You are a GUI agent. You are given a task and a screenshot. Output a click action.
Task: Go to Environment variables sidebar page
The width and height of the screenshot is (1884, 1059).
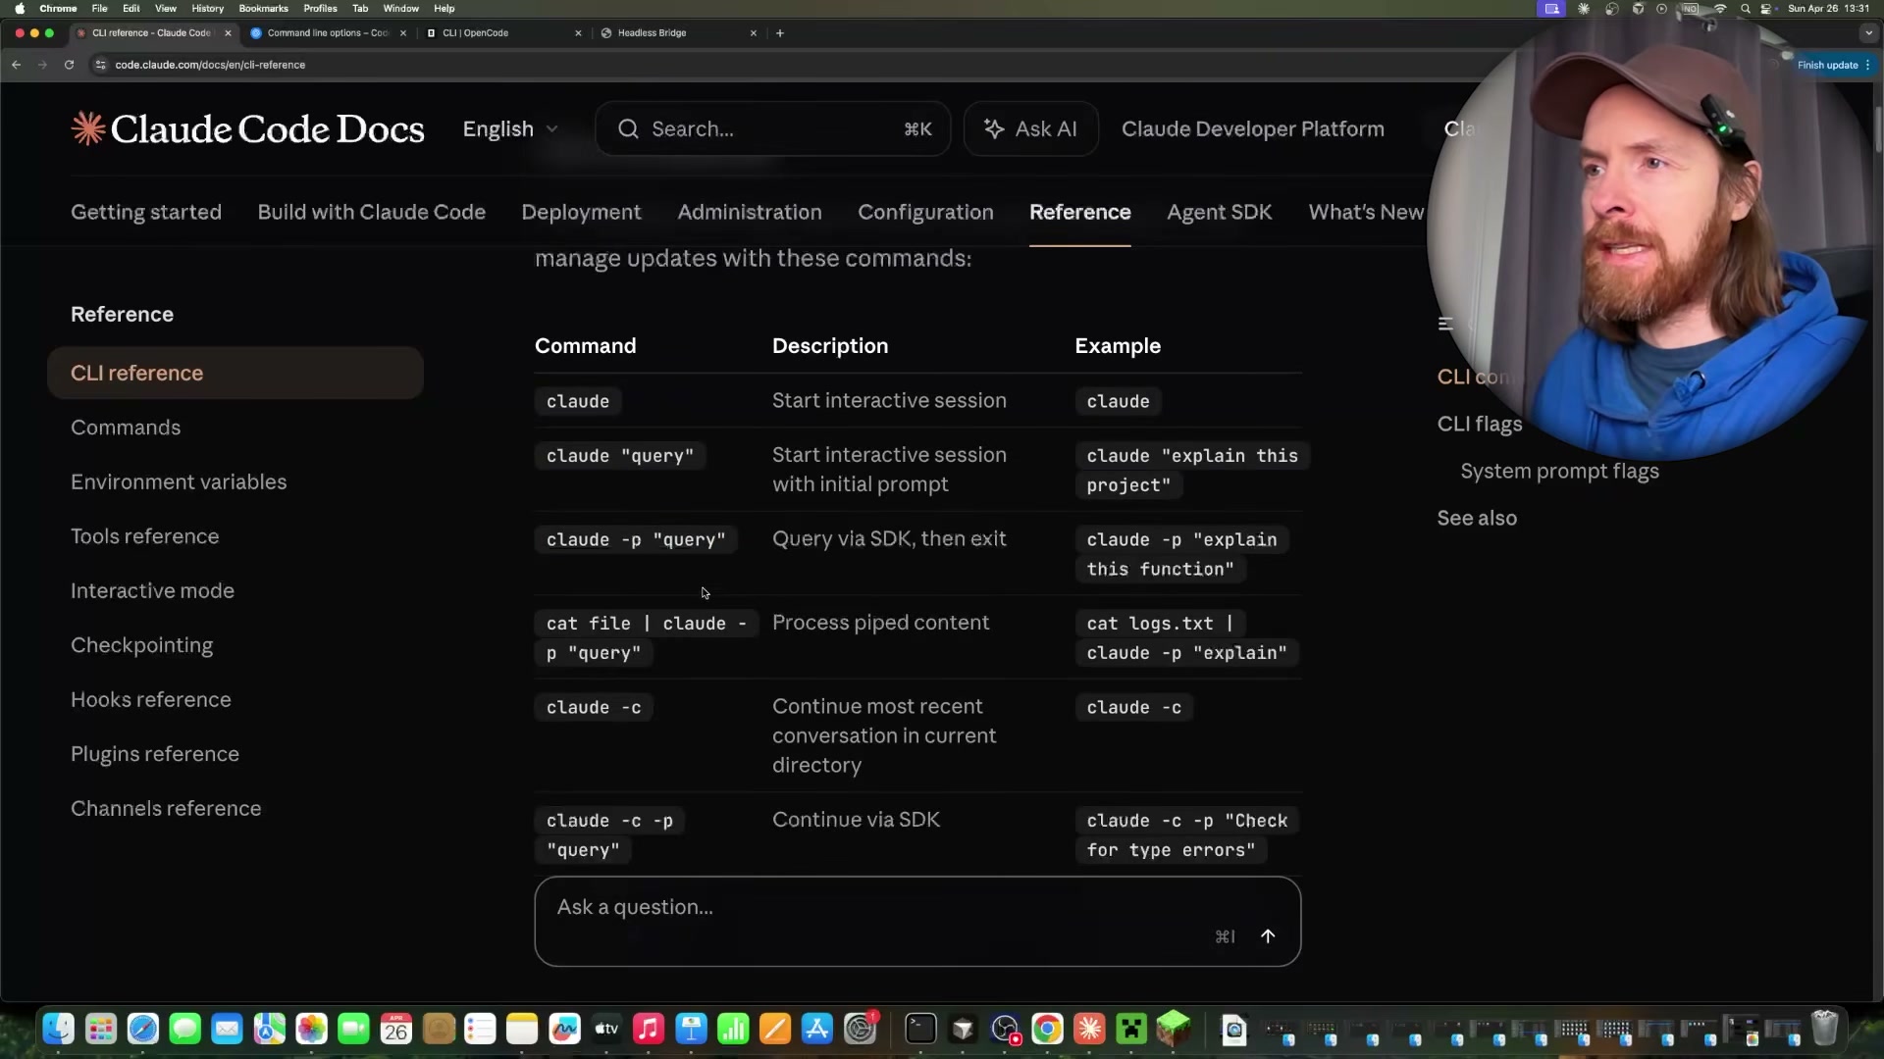[x=179, y=481]
